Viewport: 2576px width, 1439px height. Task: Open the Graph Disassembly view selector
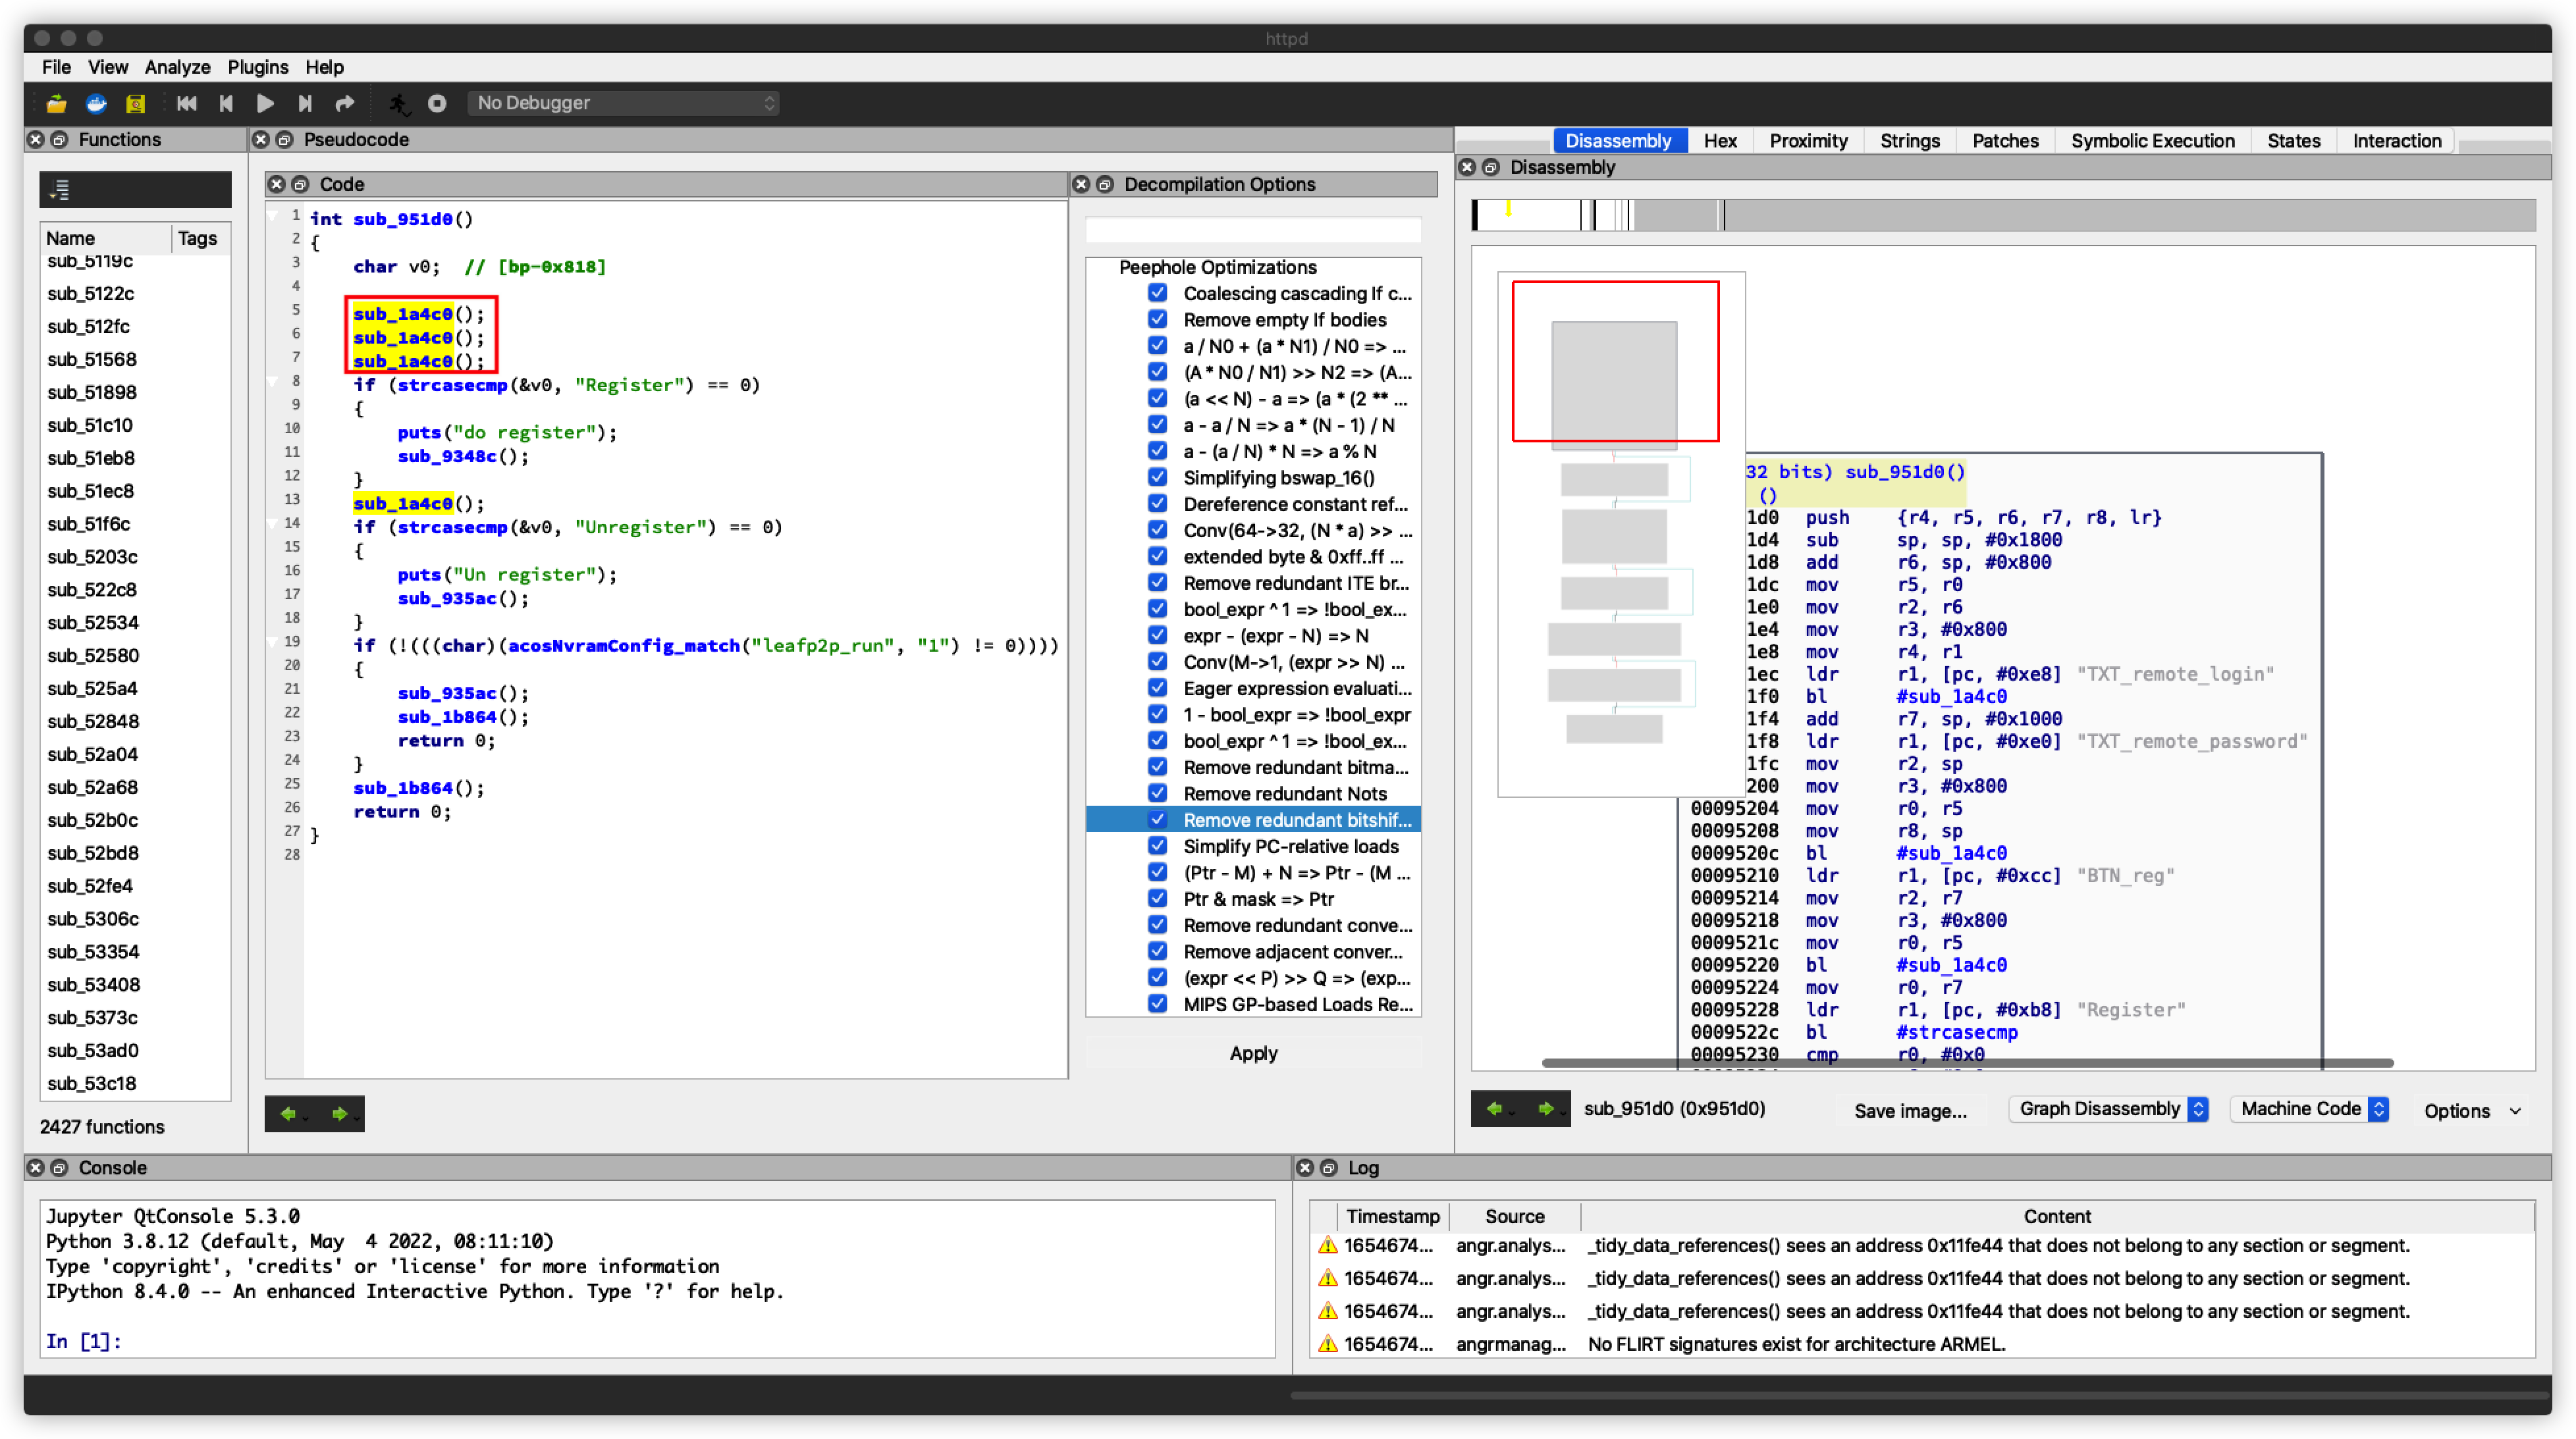coord(2108,1108)
